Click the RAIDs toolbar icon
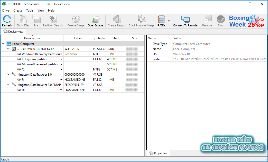Viewport: 268px width, 162px height. coord(162,19)
